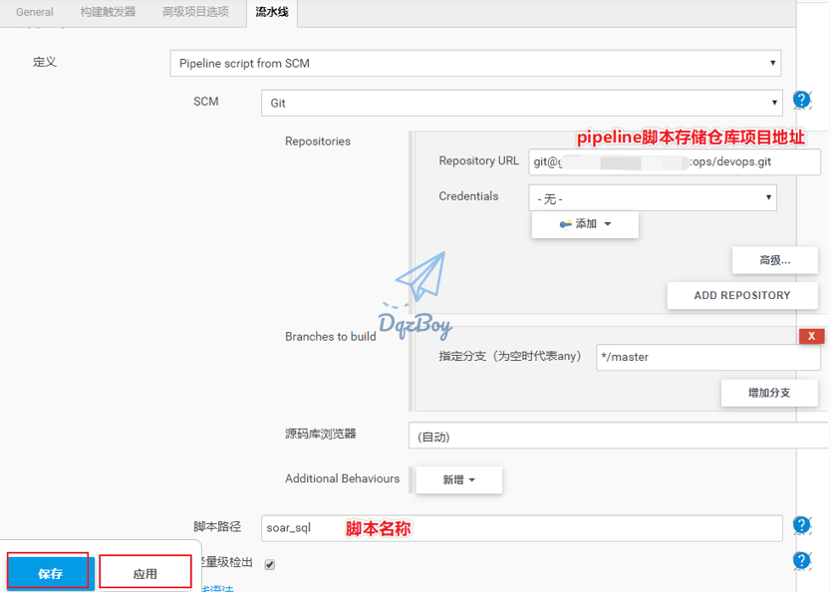Screen dimensions: 831x592
Task: Save the configuration with 保存 button
Action: pyautogui.click(x=50, y=573)
